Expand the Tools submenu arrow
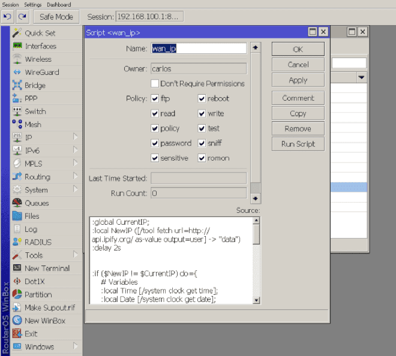This screenshot has width=396, height=356. (x=75, y=254)
